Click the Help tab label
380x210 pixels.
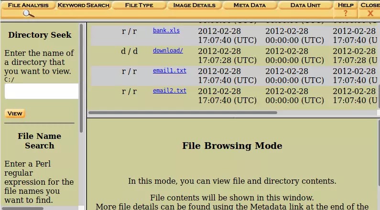coord(346,5)
